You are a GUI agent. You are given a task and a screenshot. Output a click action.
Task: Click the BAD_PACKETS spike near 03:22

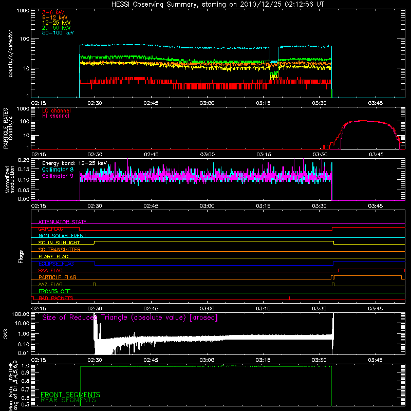289,298
